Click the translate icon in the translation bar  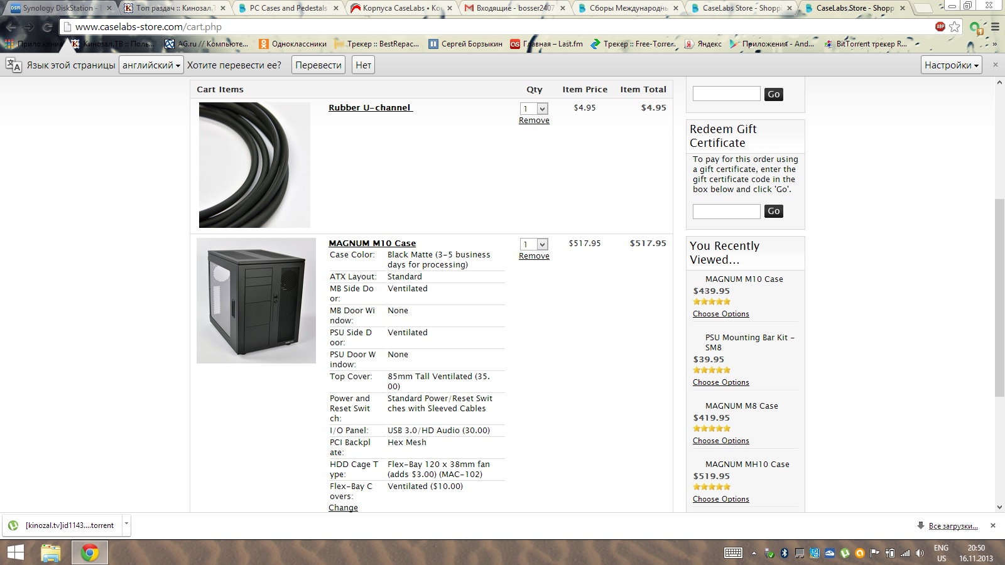pos(13,65)
